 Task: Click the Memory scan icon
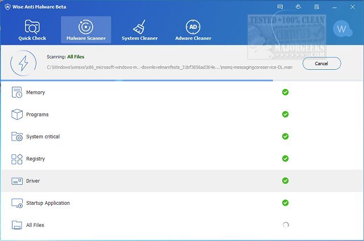tap(16, 92)
